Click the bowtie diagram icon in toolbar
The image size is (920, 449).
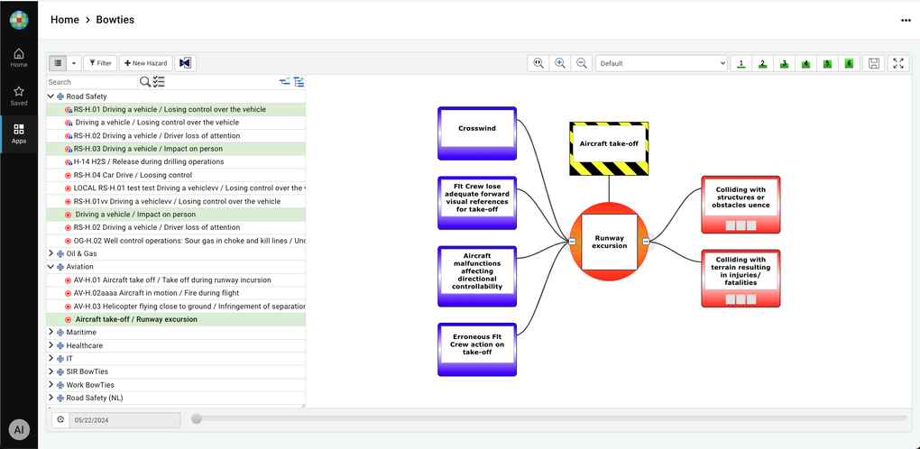(x=185, y=63)
